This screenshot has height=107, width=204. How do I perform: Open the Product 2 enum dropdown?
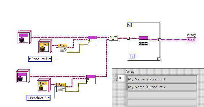tap(48, 98)
